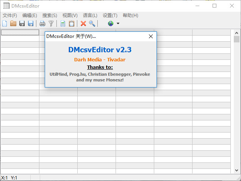Image resolution: width=241 pixels, height=181 pixels.
Task: Click the red X delete icon
Action: [x=83, y=23]
